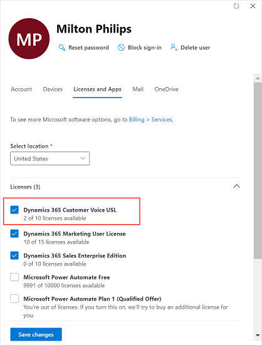Click the 'You're out of licenses' message
The height and width of the screenshot is (345, 262).
click(126, 311)
